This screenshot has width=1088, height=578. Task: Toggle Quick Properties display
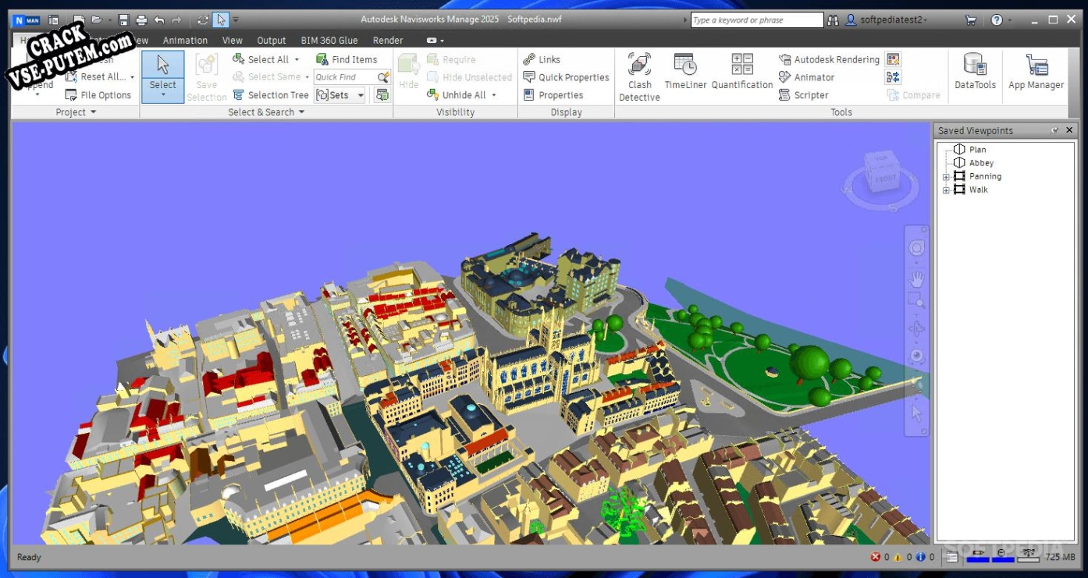tap(566, 77)
